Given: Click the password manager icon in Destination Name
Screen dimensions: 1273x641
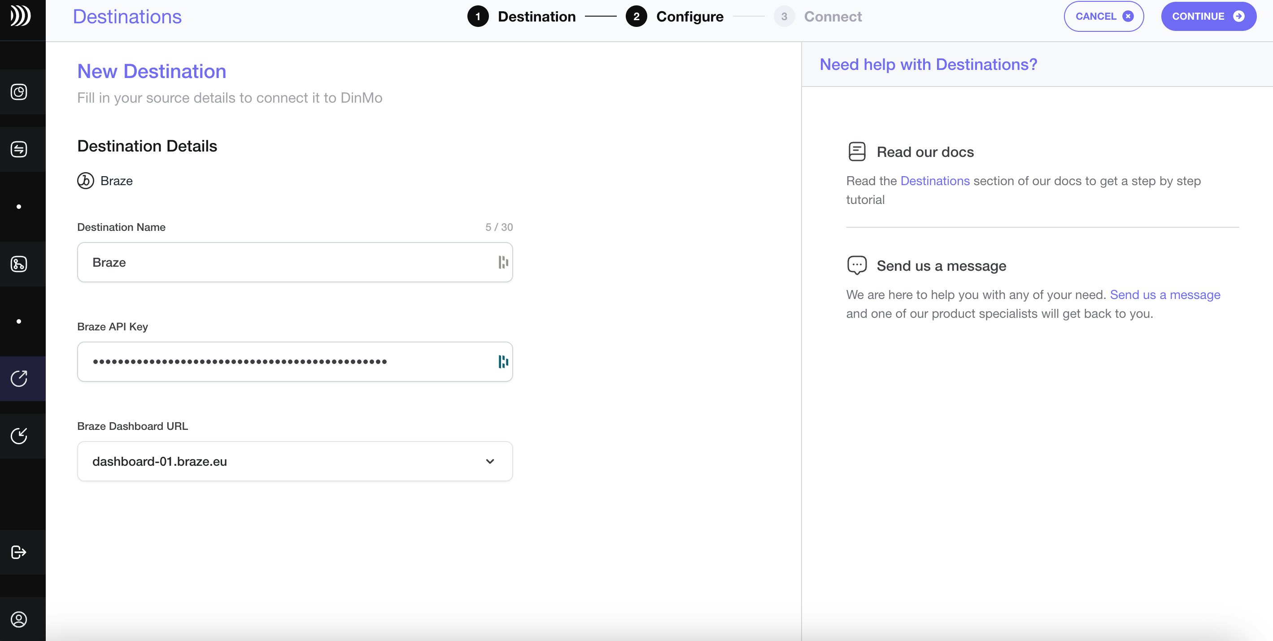Looking at the screenshot, I should pyautogui.click(x=503, y=262).
